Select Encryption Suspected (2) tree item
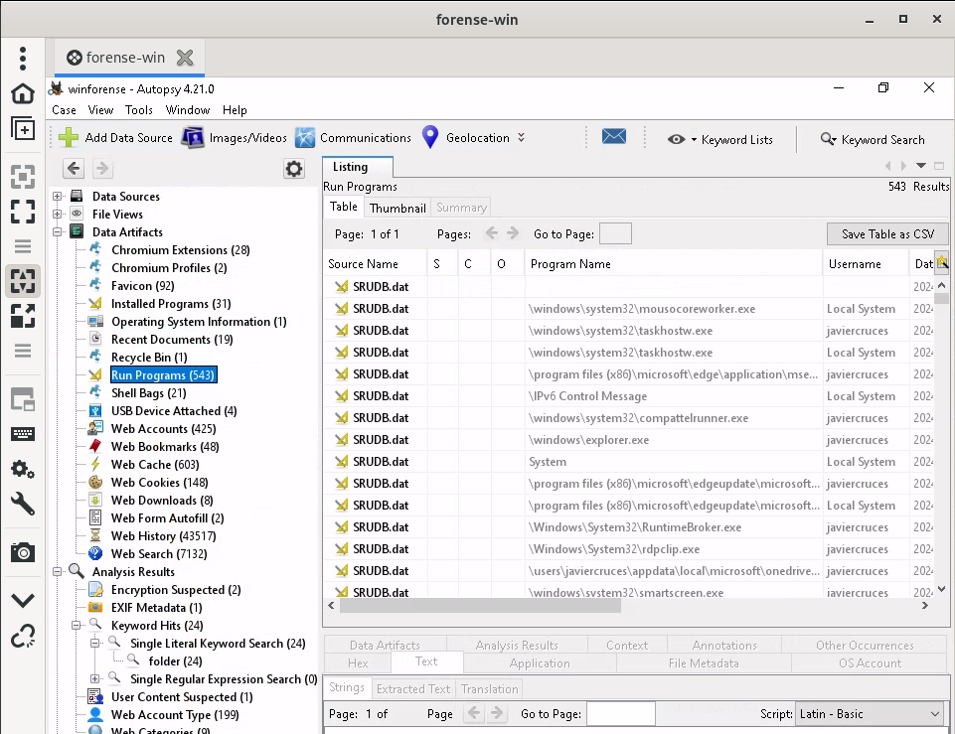This screenshot has width=955, height=734. [176, 590]
